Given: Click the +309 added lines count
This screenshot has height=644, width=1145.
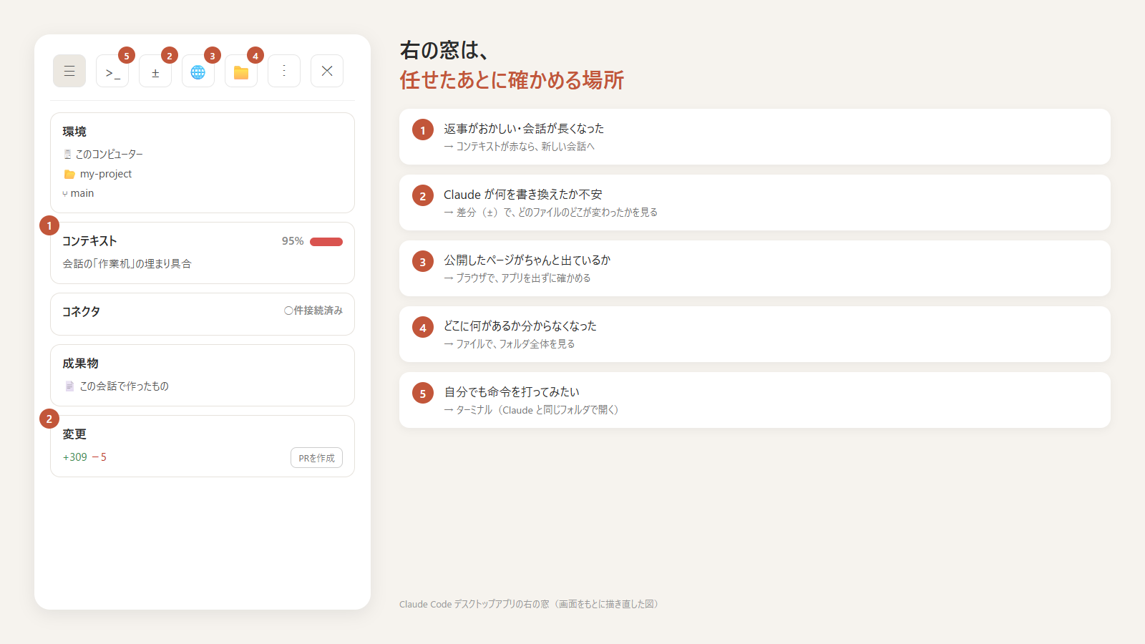Looking at the screenshot, I should pos(75,457).
